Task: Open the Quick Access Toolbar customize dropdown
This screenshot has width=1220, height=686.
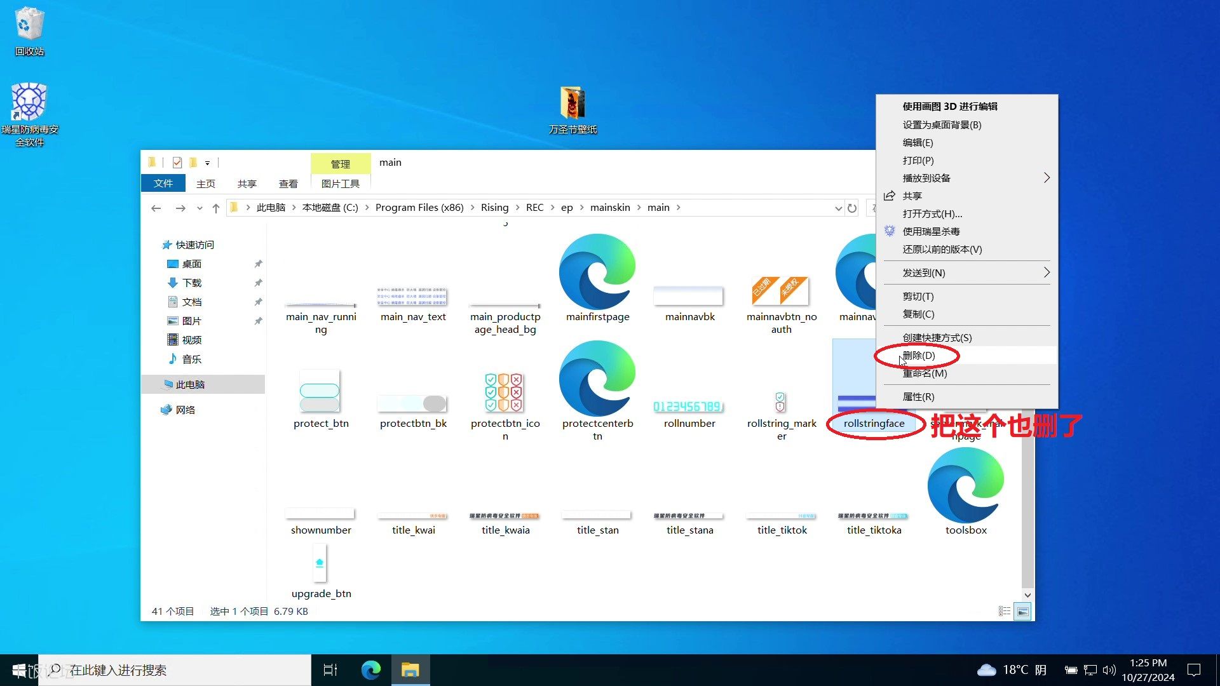Action: (207, 163)
